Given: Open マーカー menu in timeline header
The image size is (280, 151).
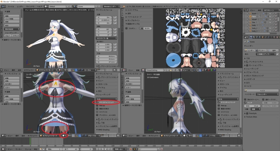Looking at the screenshot, I should (19, 149).
